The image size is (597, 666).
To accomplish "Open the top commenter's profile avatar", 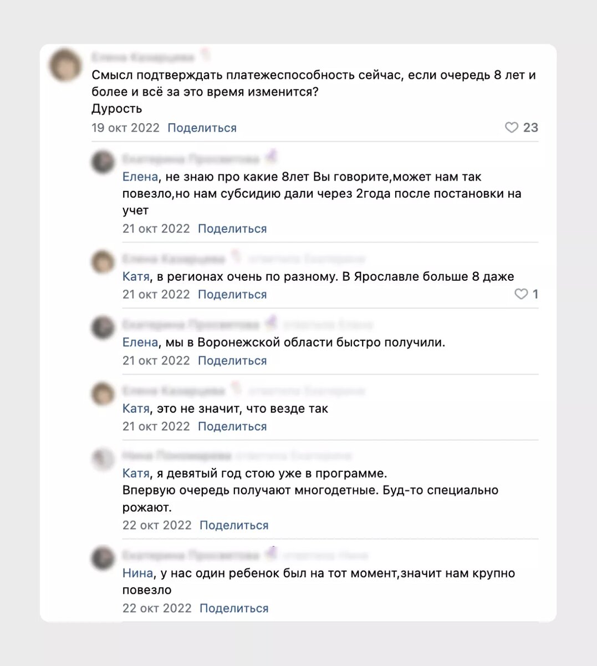I will [65, 63].
